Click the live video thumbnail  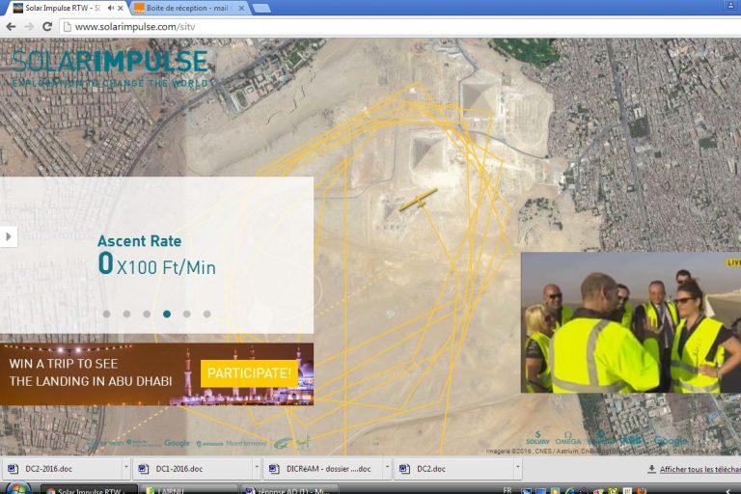click(630, 322)
